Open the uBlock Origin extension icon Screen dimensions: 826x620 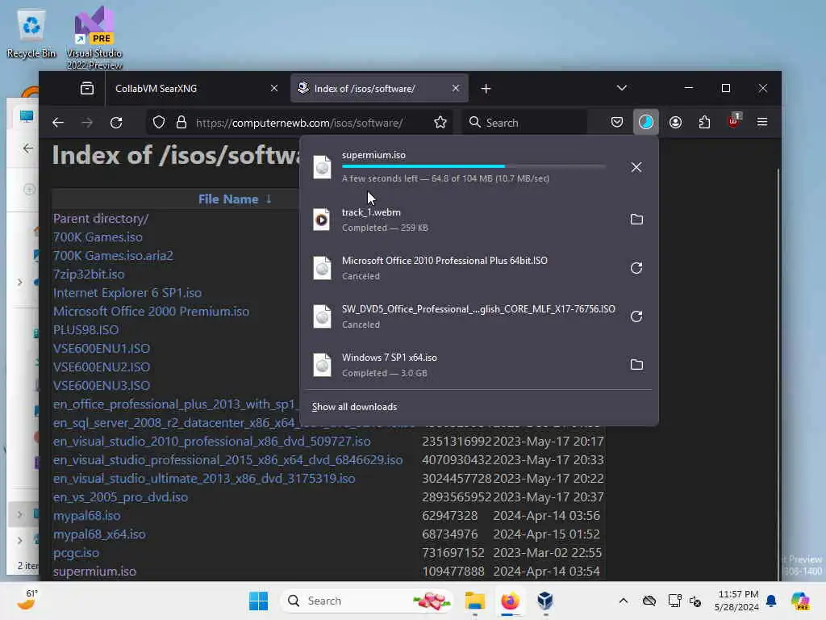pyautogui.click(x=734, y=121)
